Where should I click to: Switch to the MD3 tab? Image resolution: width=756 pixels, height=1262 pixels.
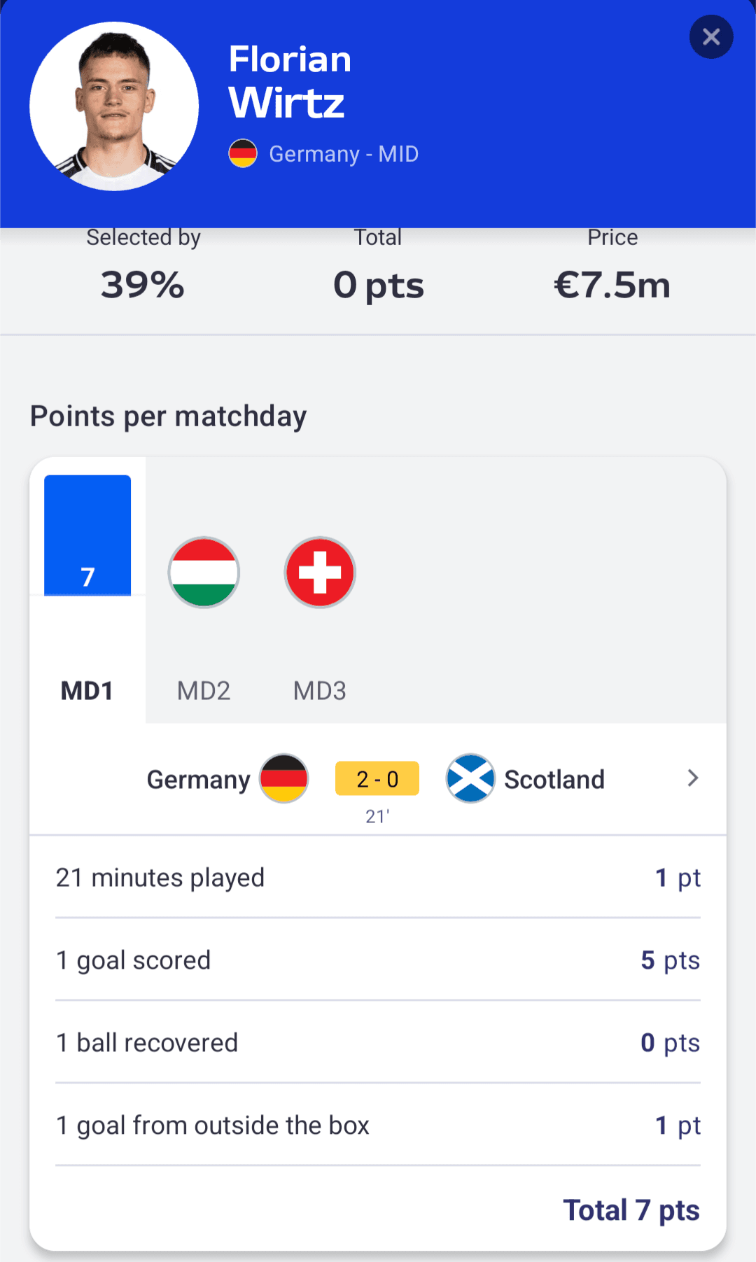pyautogui.click(x=320, y=691)
